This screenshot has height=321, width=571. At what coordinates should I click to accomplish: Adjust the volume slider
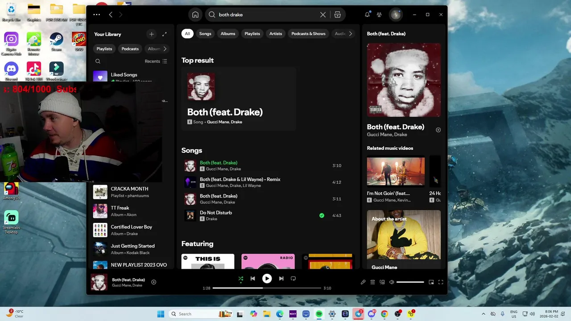point(410,282)
